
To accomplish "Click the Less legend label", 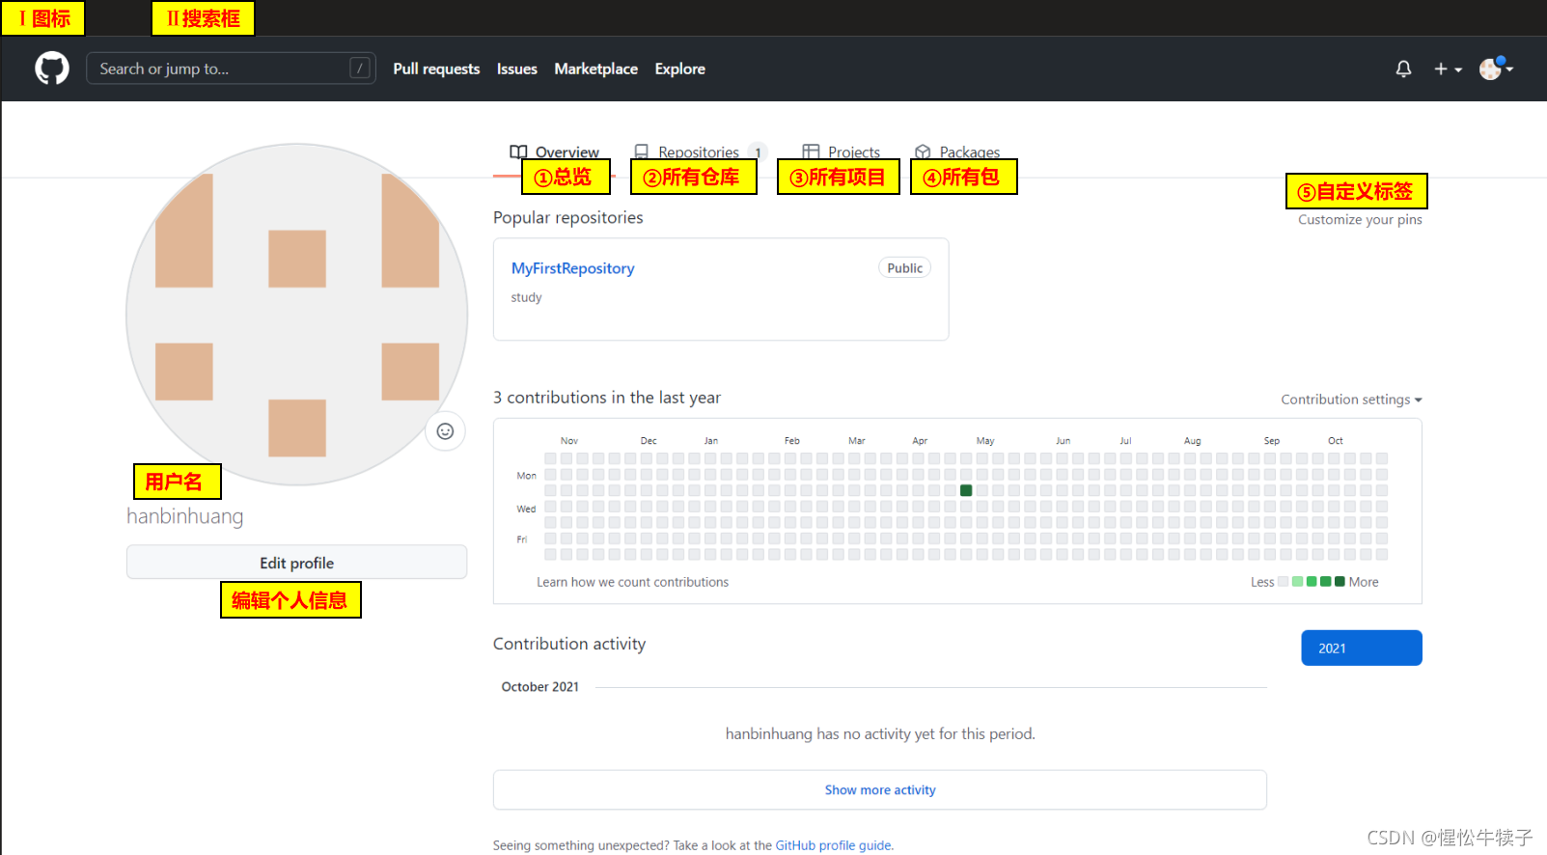I will (1262, 582).
